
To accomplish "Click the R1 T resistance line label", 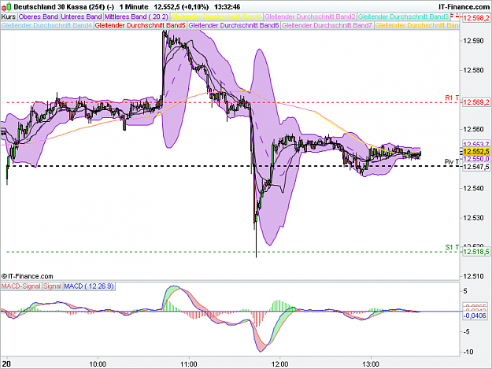I will [452, 98].
